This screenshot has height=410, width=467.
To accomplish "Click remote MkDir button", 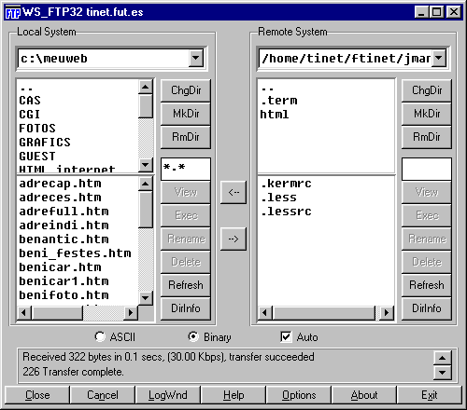I will 427,114.
